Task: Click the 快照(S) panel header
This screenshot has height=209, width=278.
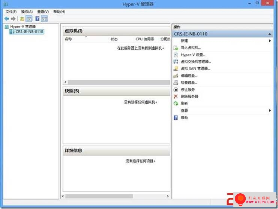Action: click(x=116, y=91)
